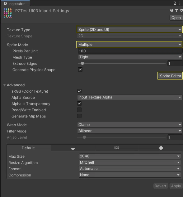The image size is (183, 197).
Task: Click the Read/Write Enabled label
Action: click(x=29, y=110)
